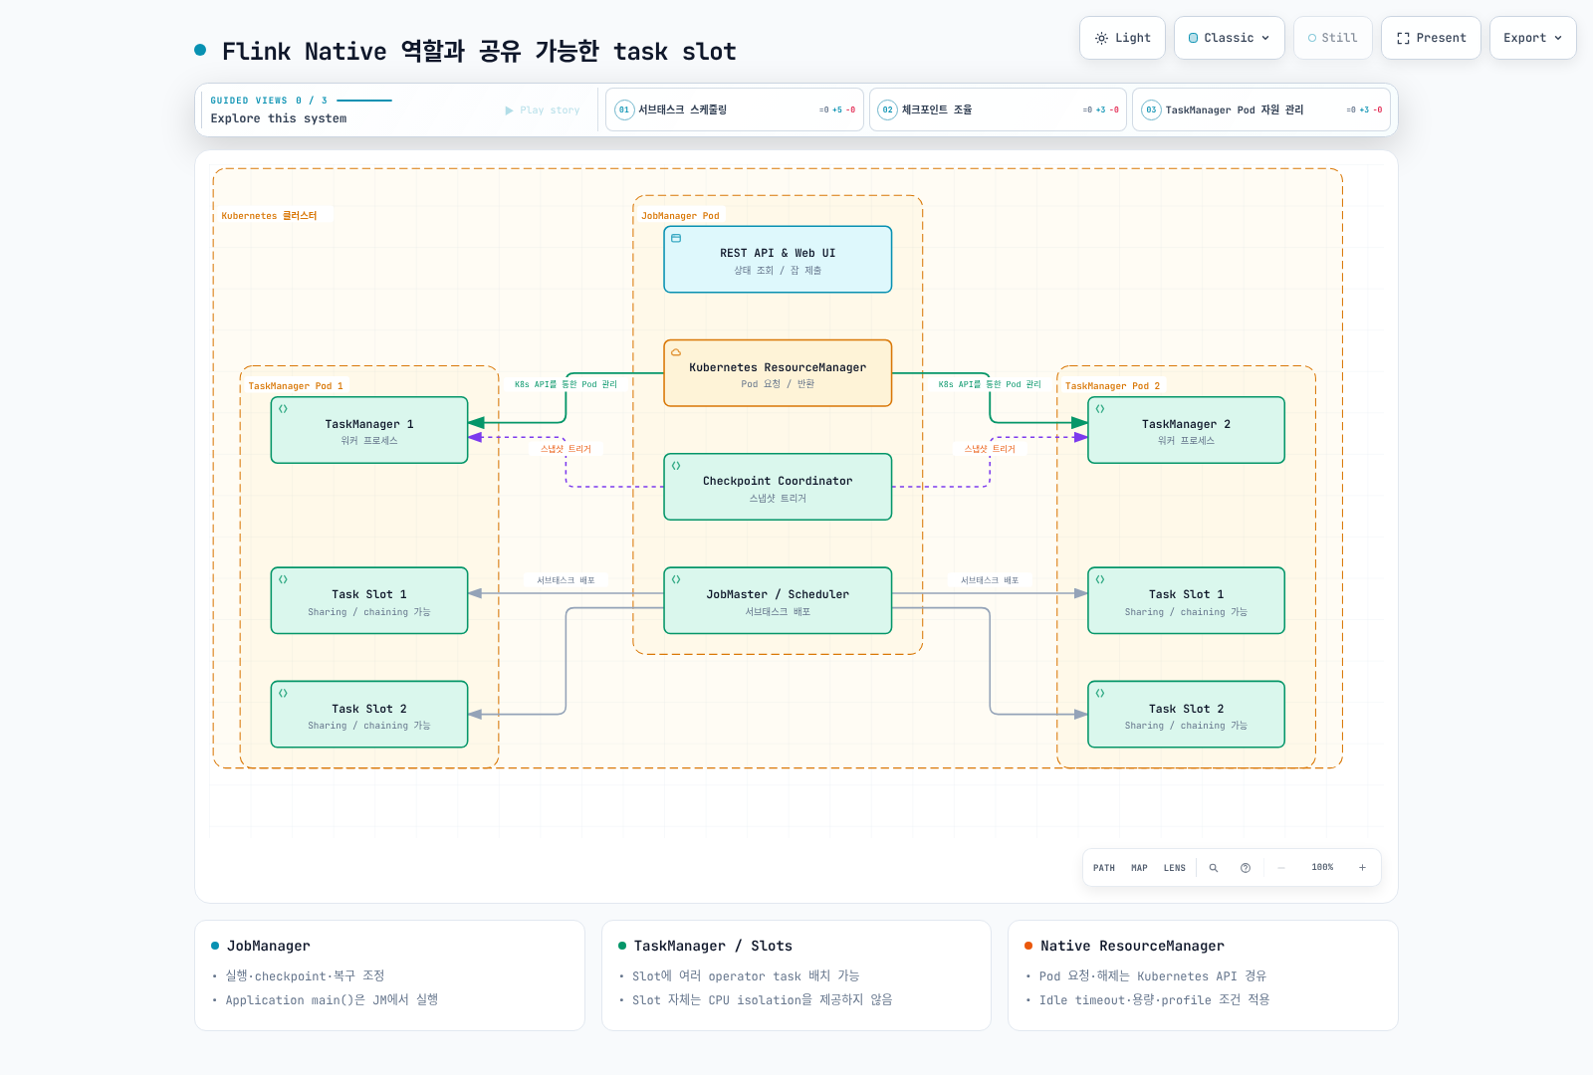Click the Native ResourceManager legend heading

[x=1132, y=946]
